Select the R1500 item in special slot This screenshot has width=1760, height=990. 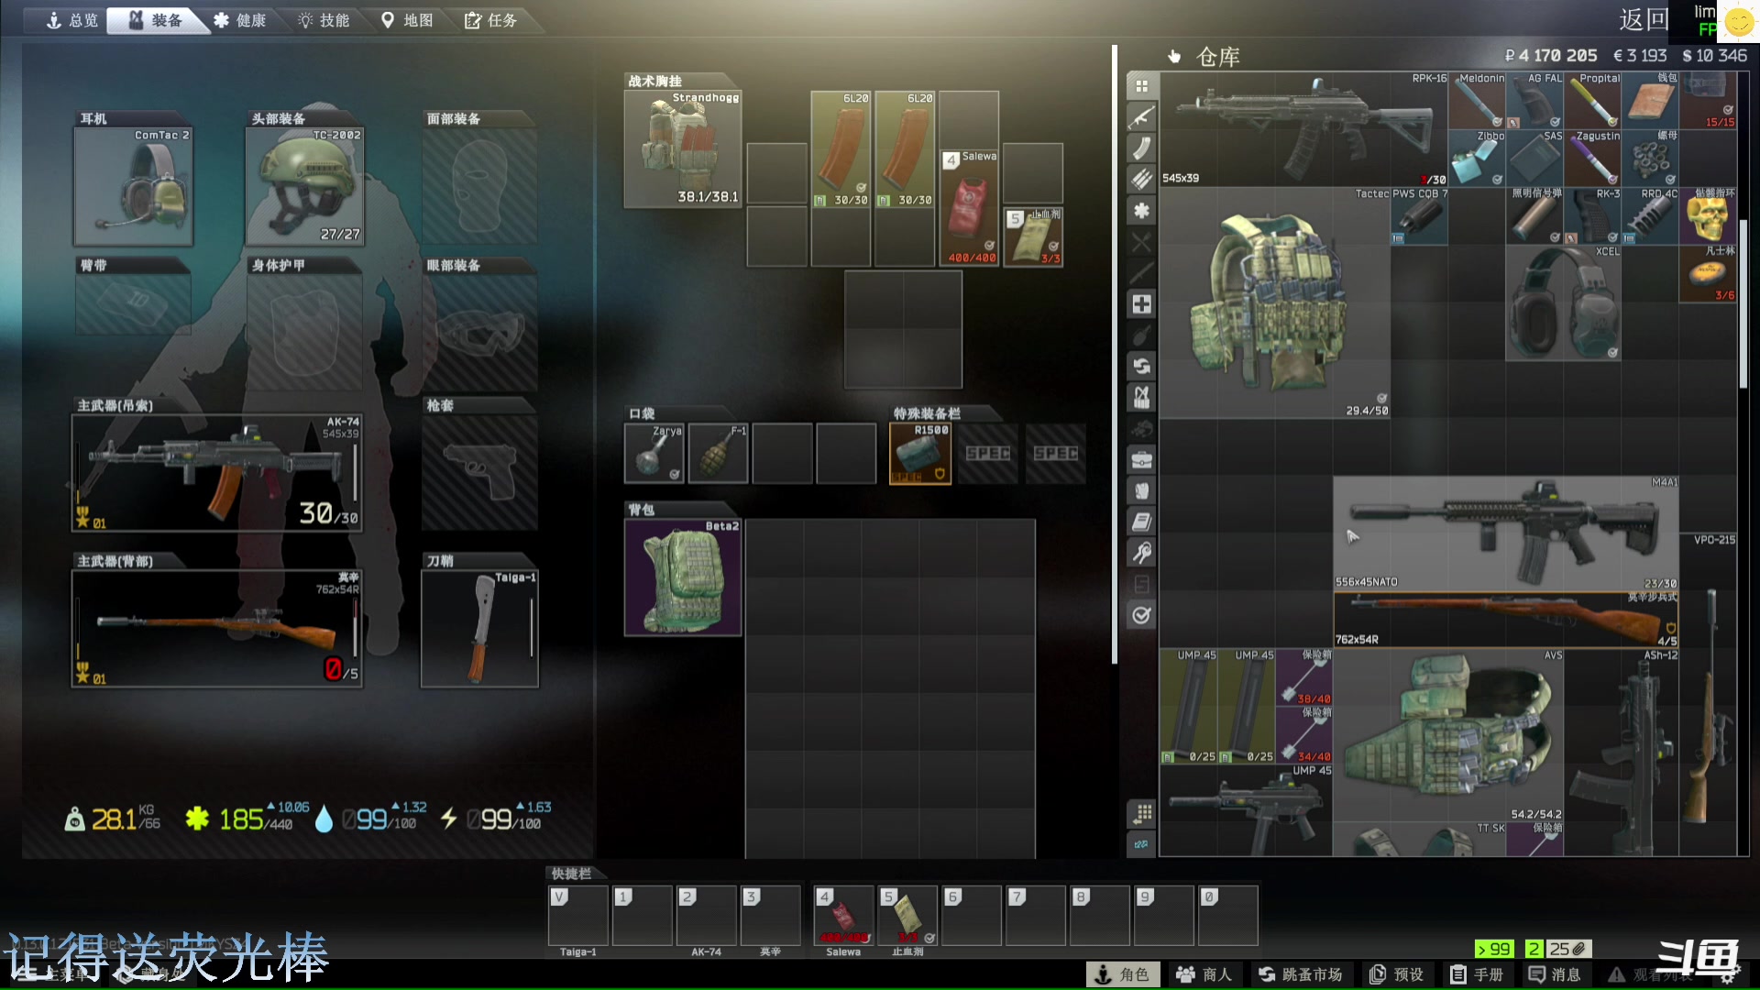pyautogui.click(x=920, y=454)
